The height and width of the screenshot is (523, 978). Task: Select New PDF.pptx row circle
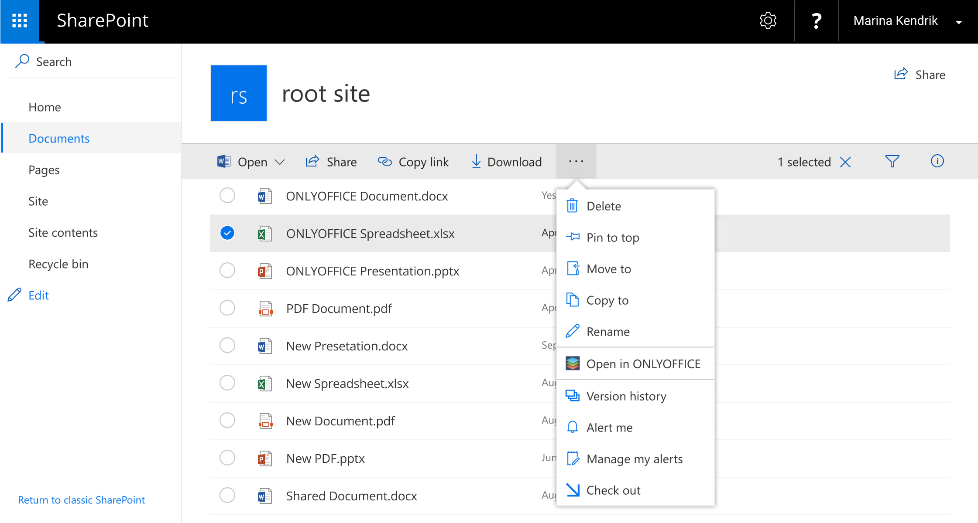[227, 458]
